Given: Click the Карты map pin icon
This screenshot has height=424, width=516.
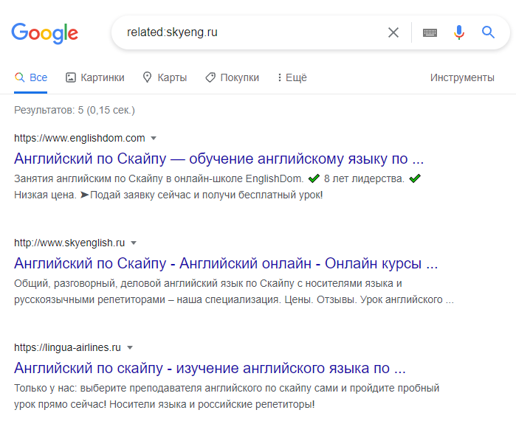Looking at the screenshot, I should tap(147, 77).
